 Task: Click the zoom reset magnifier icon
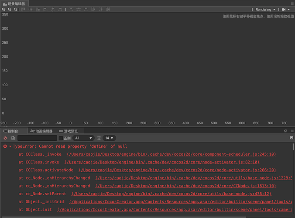click(15, 10)
